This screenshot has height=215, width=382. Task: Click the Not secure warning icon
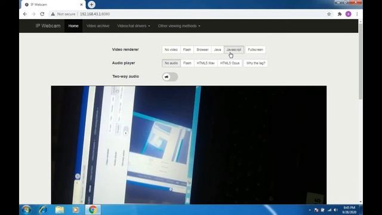coord(53,14)
